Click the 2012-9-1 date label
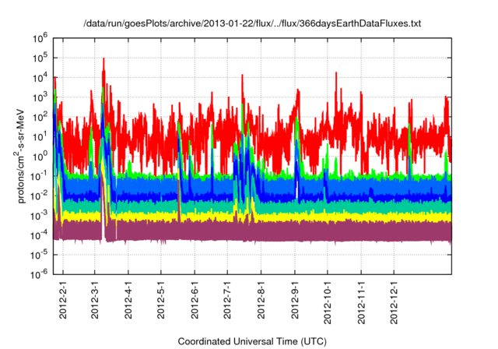 [x=295, y=299]
